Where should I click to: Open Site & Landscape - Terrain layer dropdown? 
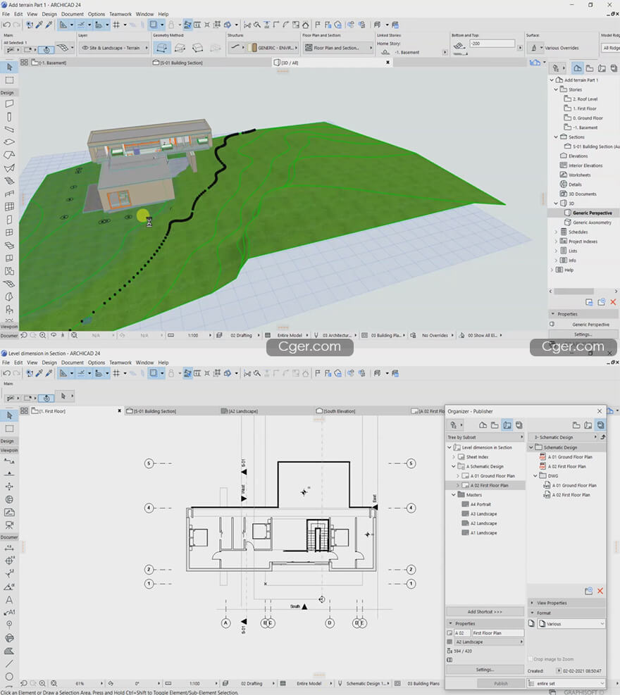(114, 48)
